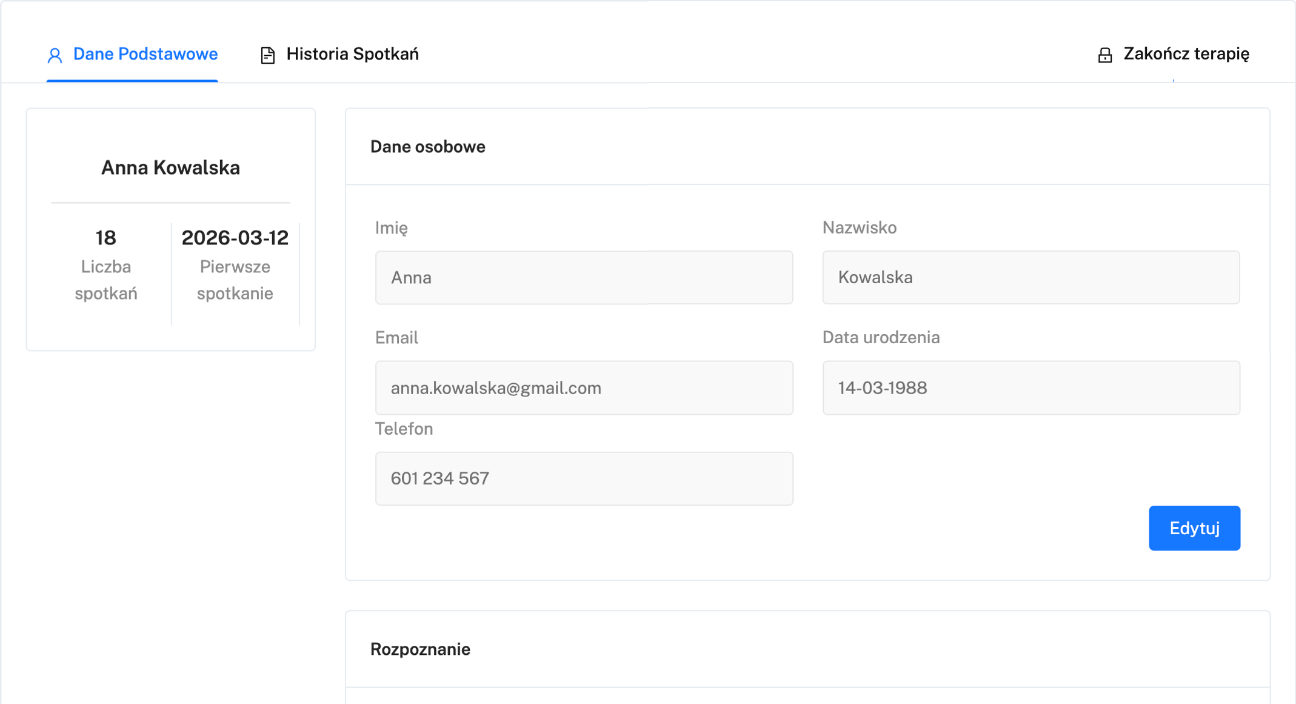This screenshot has height=704, width=1296.
Task: Focus the Imię field containing Anna
Action: coord(584,278)
